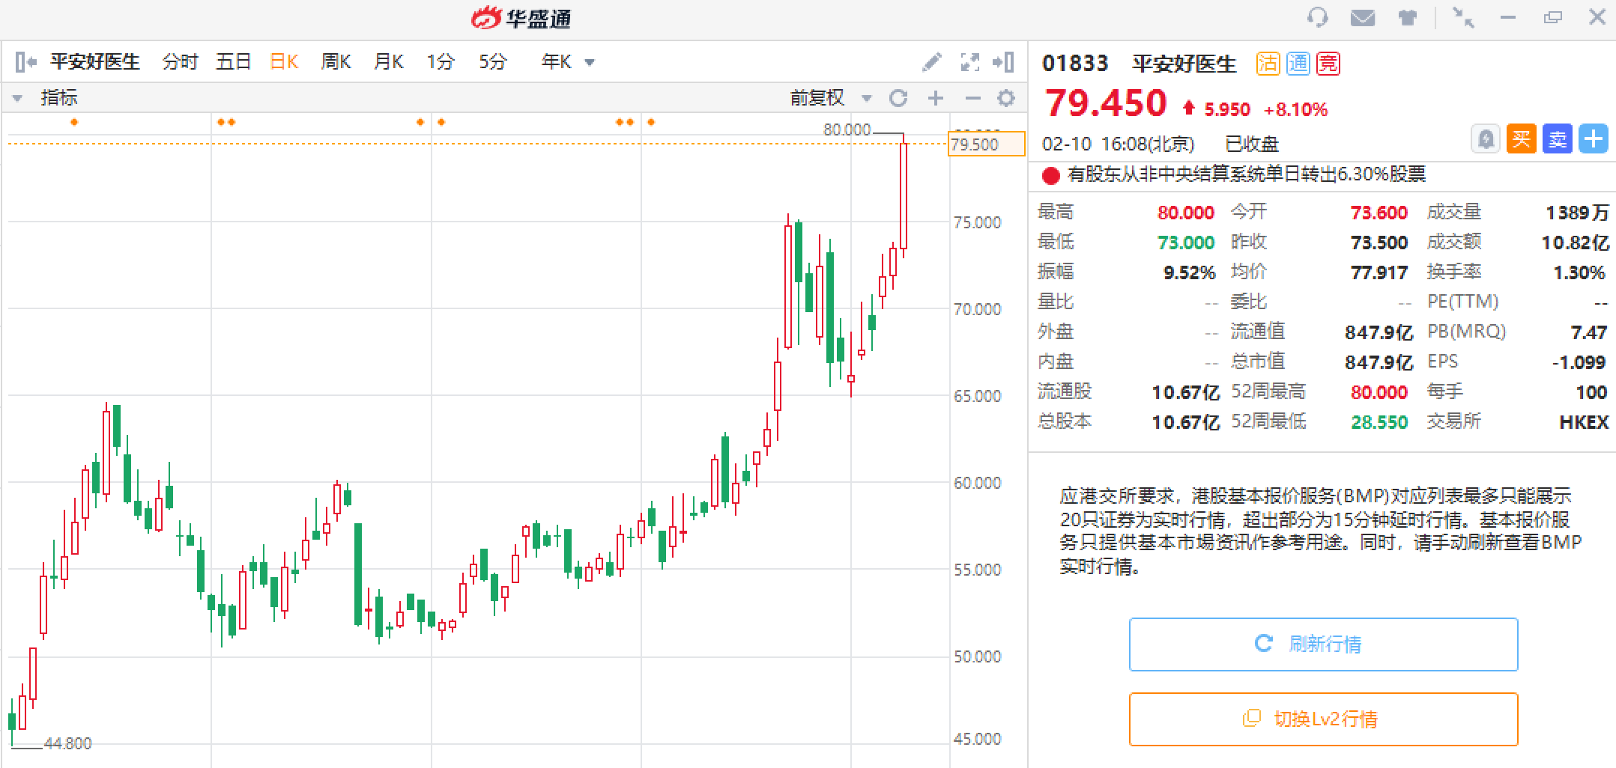The height and width of the screenshot is (768, 1616).
Task: Click the 交易所 value HKEX
Action: [x=1584, y=422]
